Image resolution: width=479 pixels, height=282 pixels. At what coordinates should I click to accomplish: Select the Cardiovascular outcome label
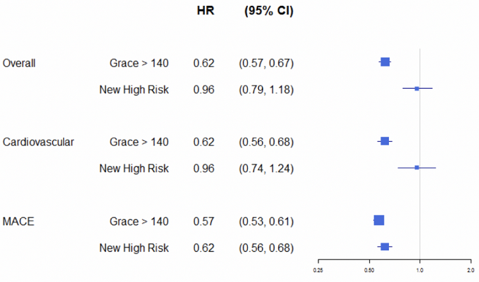point(38,142)
